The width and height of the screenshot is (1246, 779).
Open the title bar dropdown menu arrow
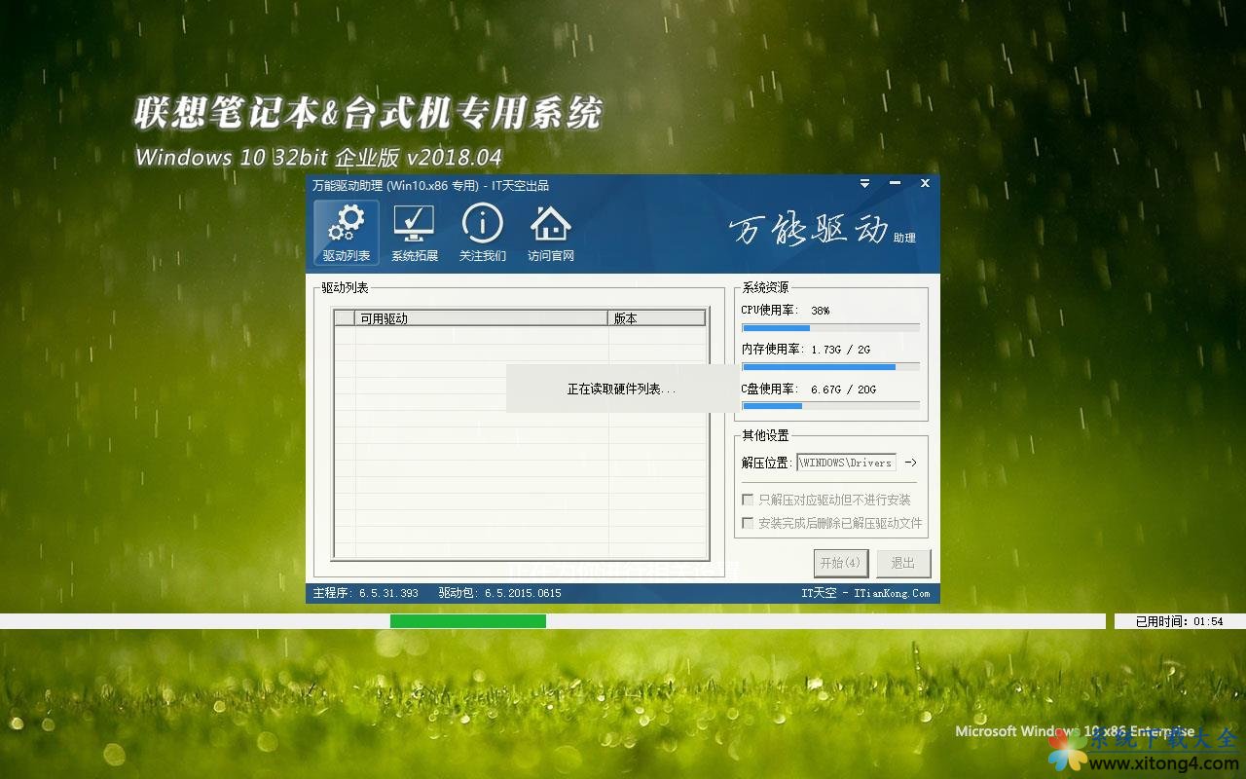[864, 184]
